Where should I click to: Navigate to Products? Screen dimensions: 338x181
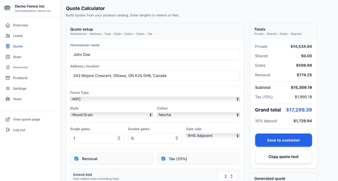(x=20, y=78)
